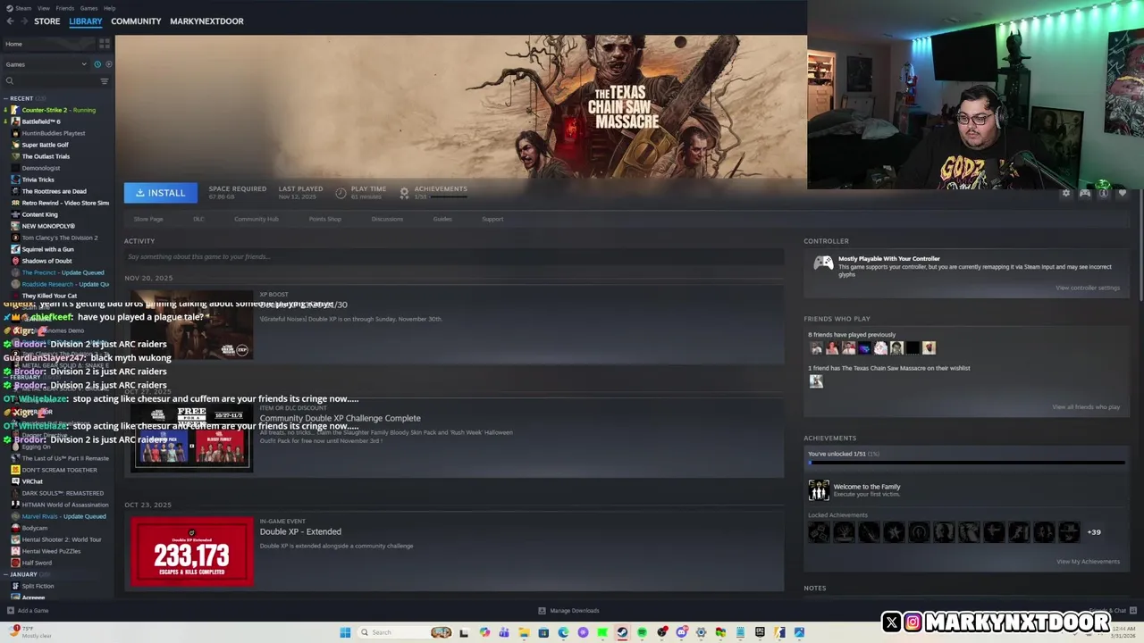This screenshot has width=1144, height=643.
Task: Open the Games menu
Action: click(88, 8)
